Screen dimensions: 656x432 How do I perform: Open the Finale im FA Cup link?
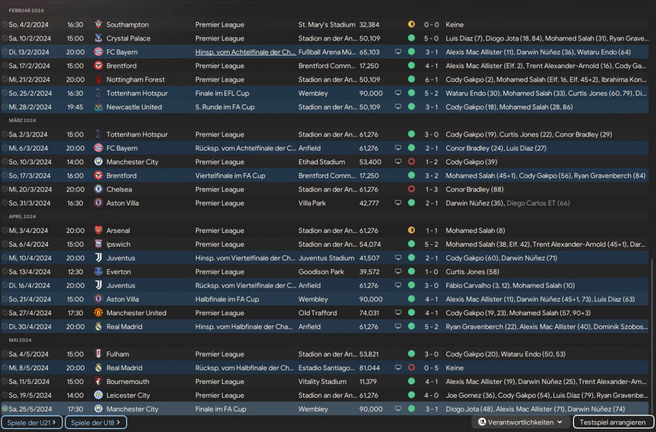pyautogui.click(x=220, y=409)
